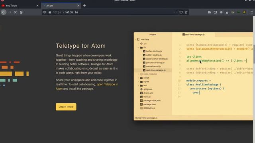Open the Library bookshelf icon

tap(210, 12)
